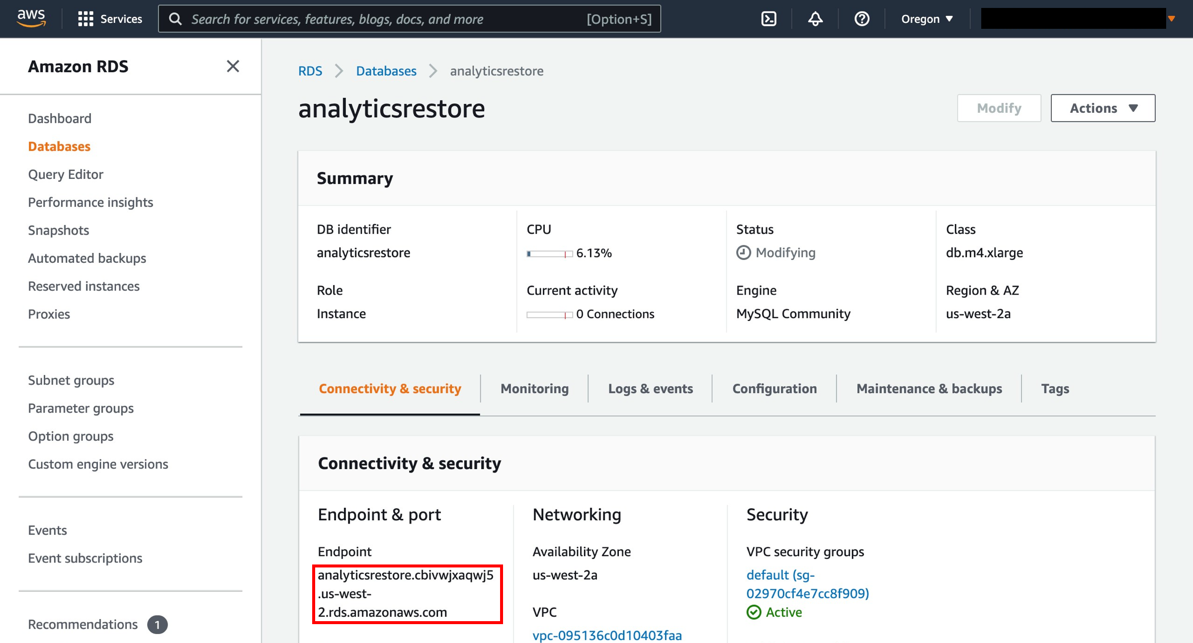Click the AWS logo home icon

[31, 18]
